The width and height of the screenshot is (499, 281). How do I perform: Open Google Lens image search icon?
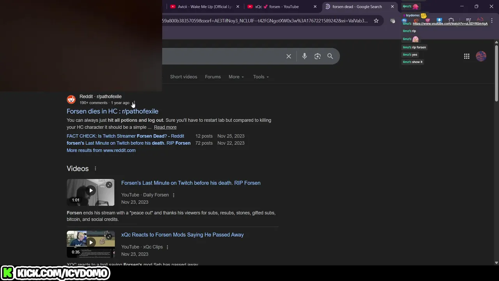(317, 56)
